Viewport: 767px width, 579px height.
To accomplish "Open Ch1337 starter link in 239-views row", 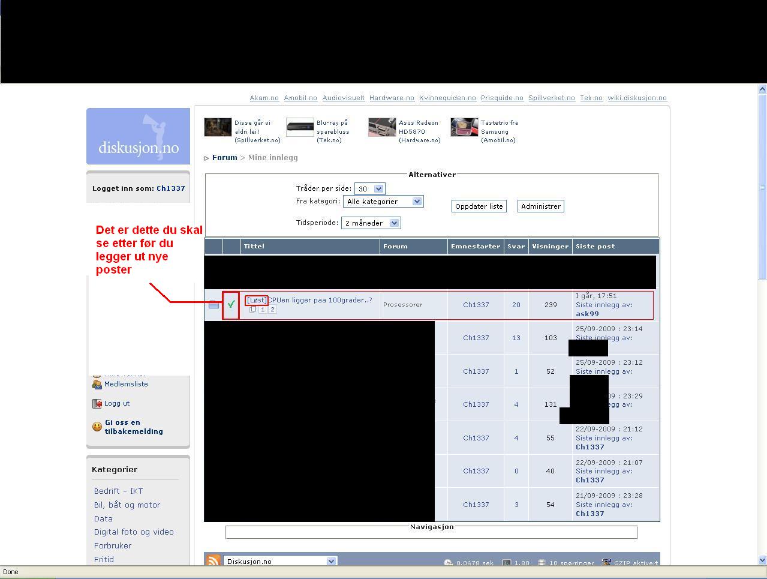I will [x=476, y=305].
